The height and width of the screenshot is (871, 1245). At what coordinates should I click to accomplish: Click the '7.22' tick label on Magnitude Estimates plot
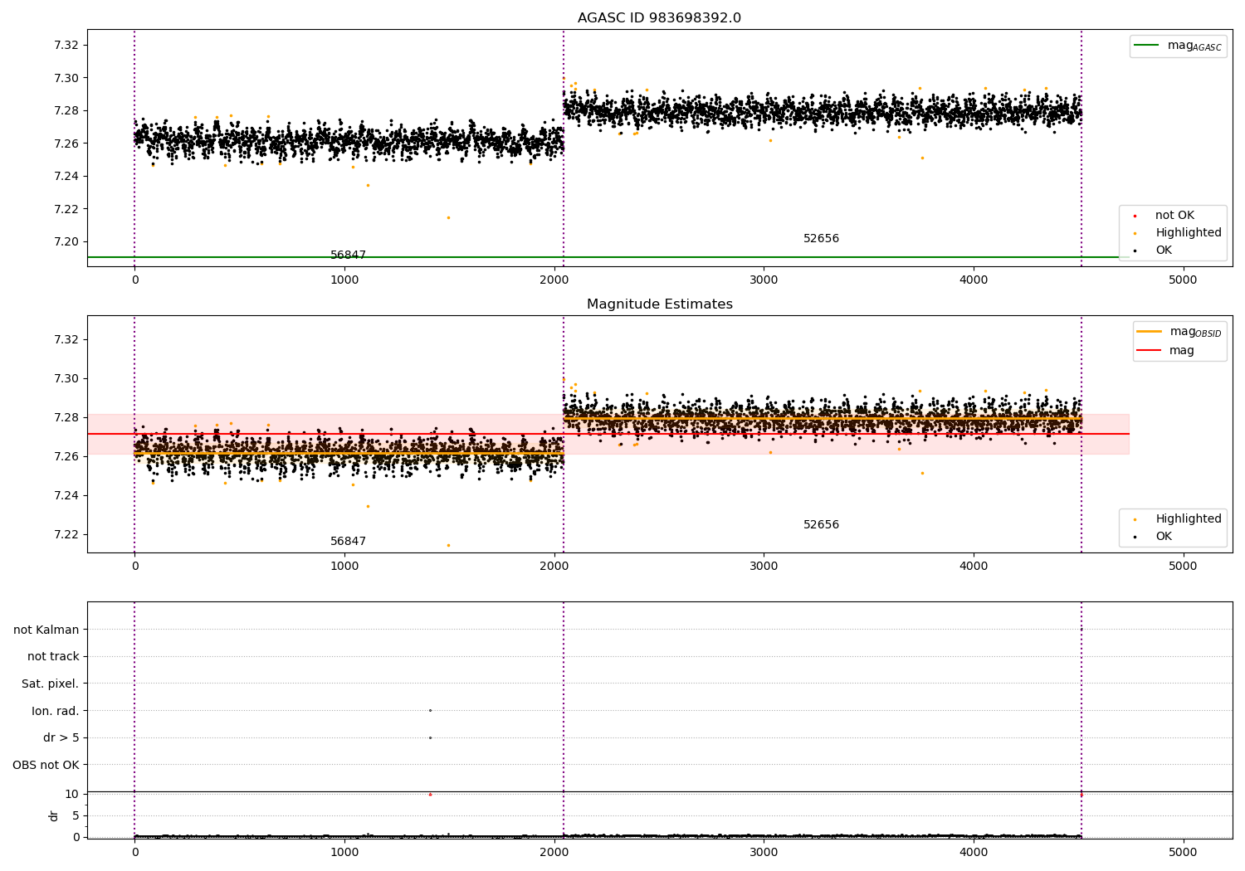[x=66, y=535]
